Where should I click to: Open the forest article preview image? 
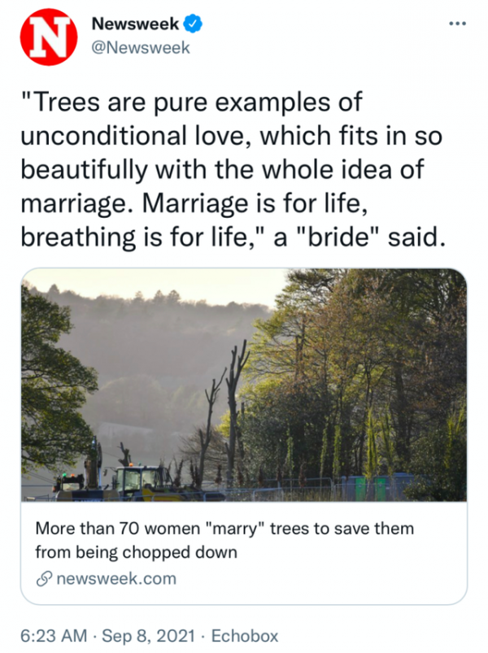[x=244, y=385]
